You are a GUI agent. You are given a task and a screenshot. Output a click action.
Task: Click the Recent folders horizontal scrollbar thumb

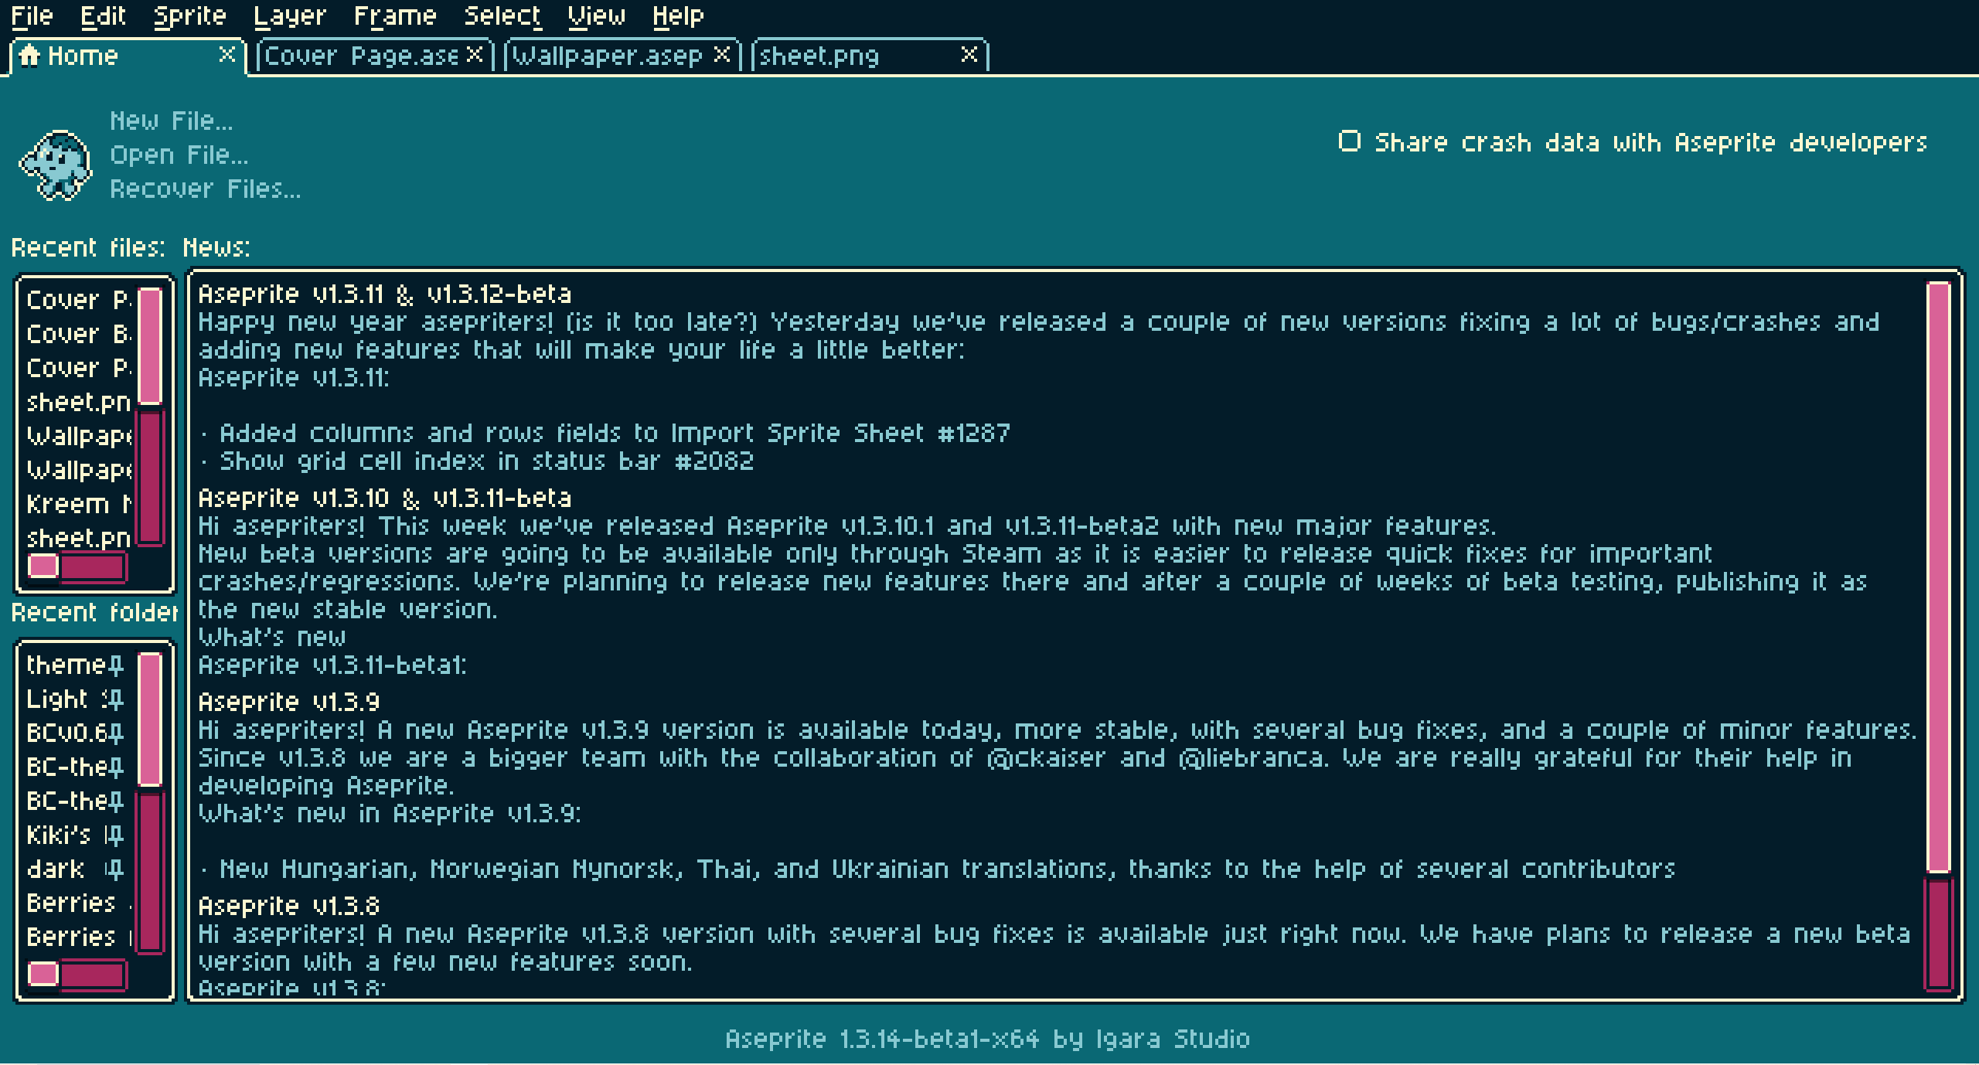tap(43, 975)
